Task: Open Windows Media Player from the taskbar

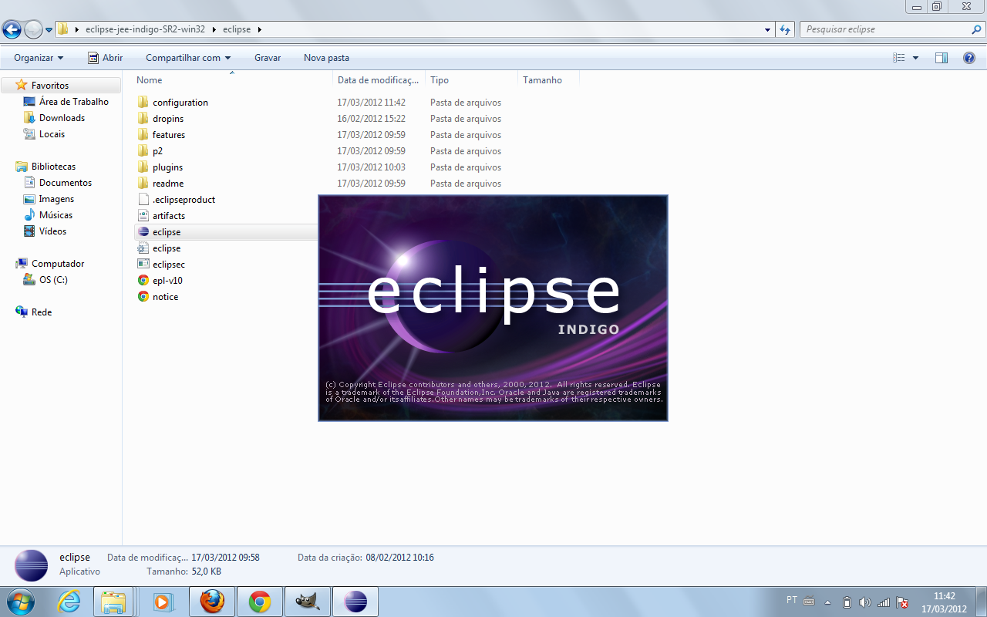Action: pos(163,601)
